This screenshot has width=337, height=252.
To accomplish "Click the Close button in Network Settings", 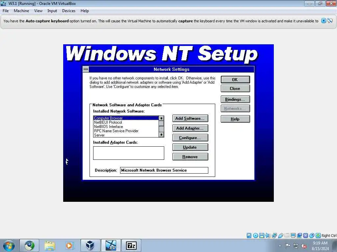I will coord(235,89).
